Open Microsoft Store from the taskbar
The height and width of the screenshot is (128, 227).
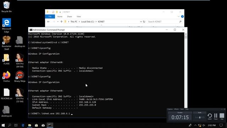[x=36, y=125]
